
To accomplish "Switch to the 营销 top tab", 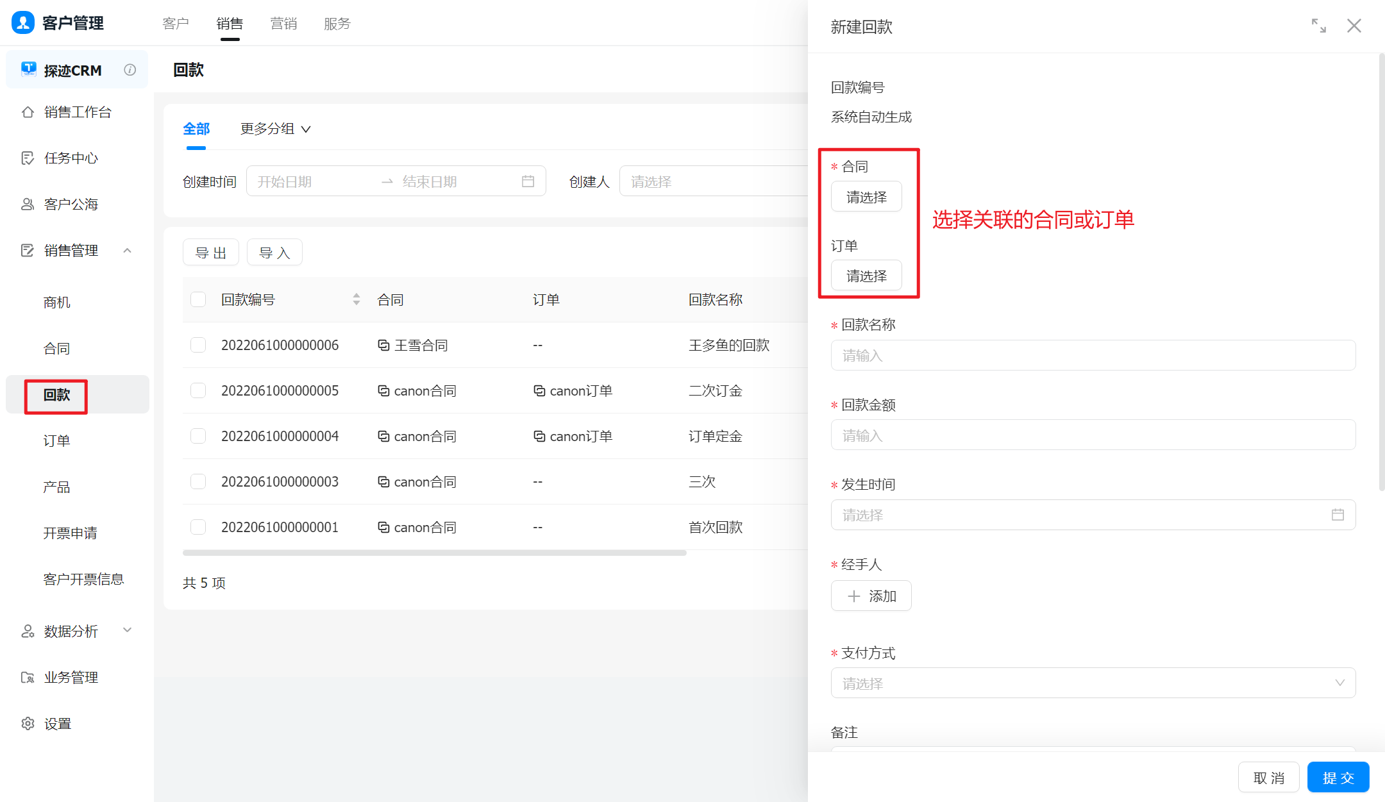I will click(283, 24).
